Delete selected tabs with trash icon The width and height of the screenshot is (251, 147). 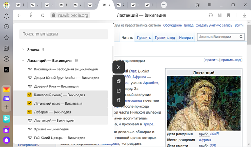(x=119, y=100)
